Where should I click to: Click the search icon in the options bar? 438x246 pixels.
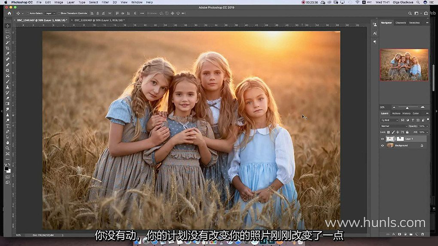(x=410, y=13)
